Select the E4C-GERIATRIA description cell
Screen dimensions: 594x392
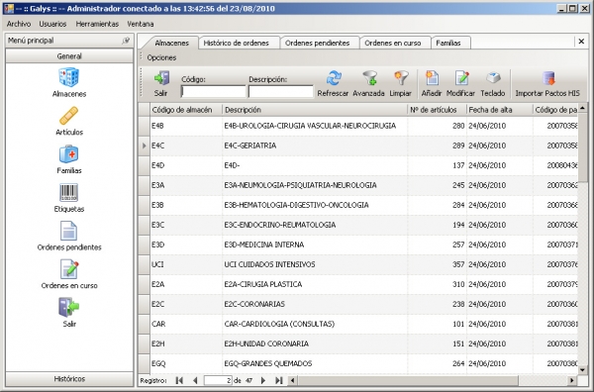point(315,146)
